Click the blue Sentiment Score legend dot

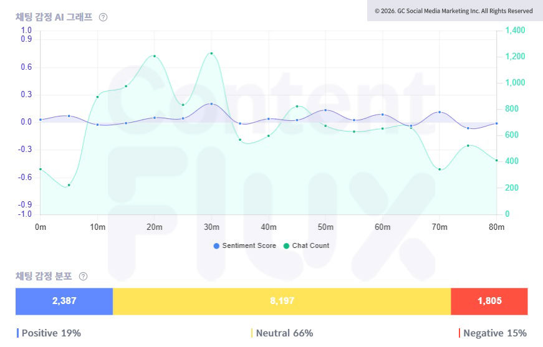(217, 245)
